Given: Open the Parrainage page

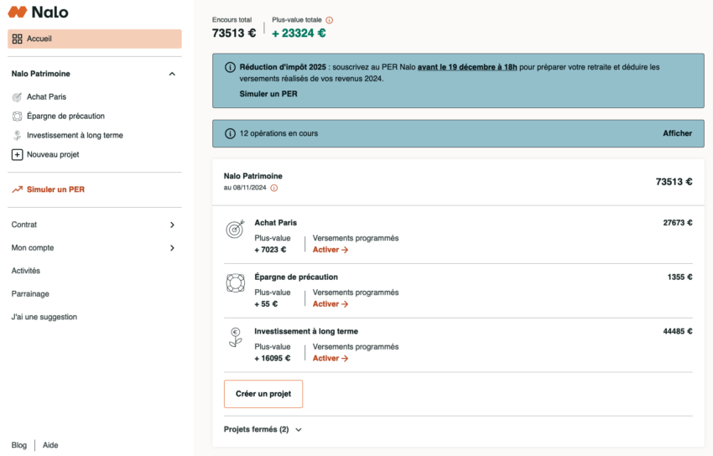Looking at the screenshot, I should (x=30, y=294).
